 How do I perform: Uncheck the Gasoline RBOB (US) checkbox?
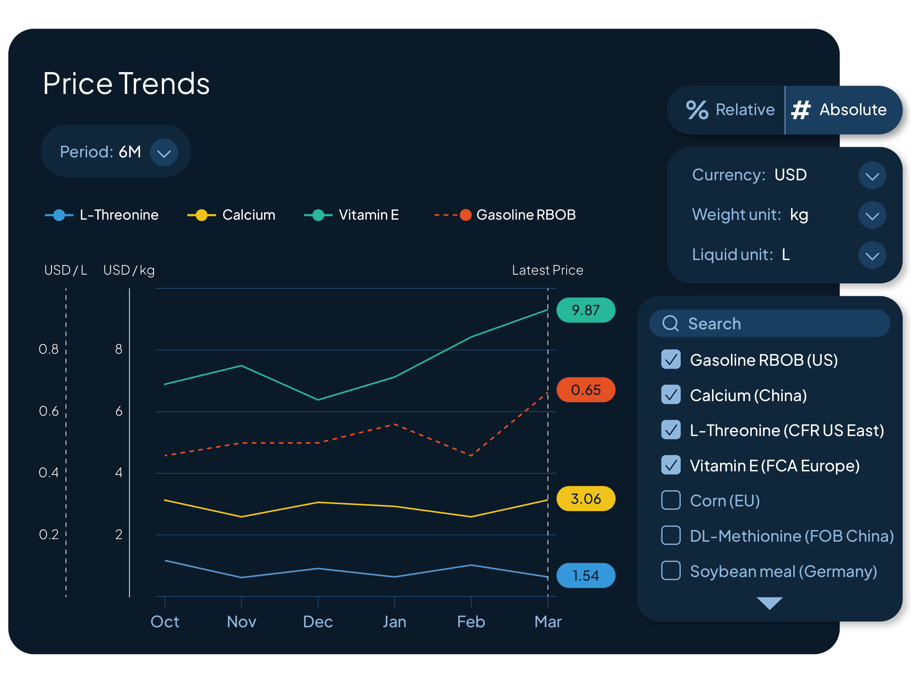[x=670, y=360]
